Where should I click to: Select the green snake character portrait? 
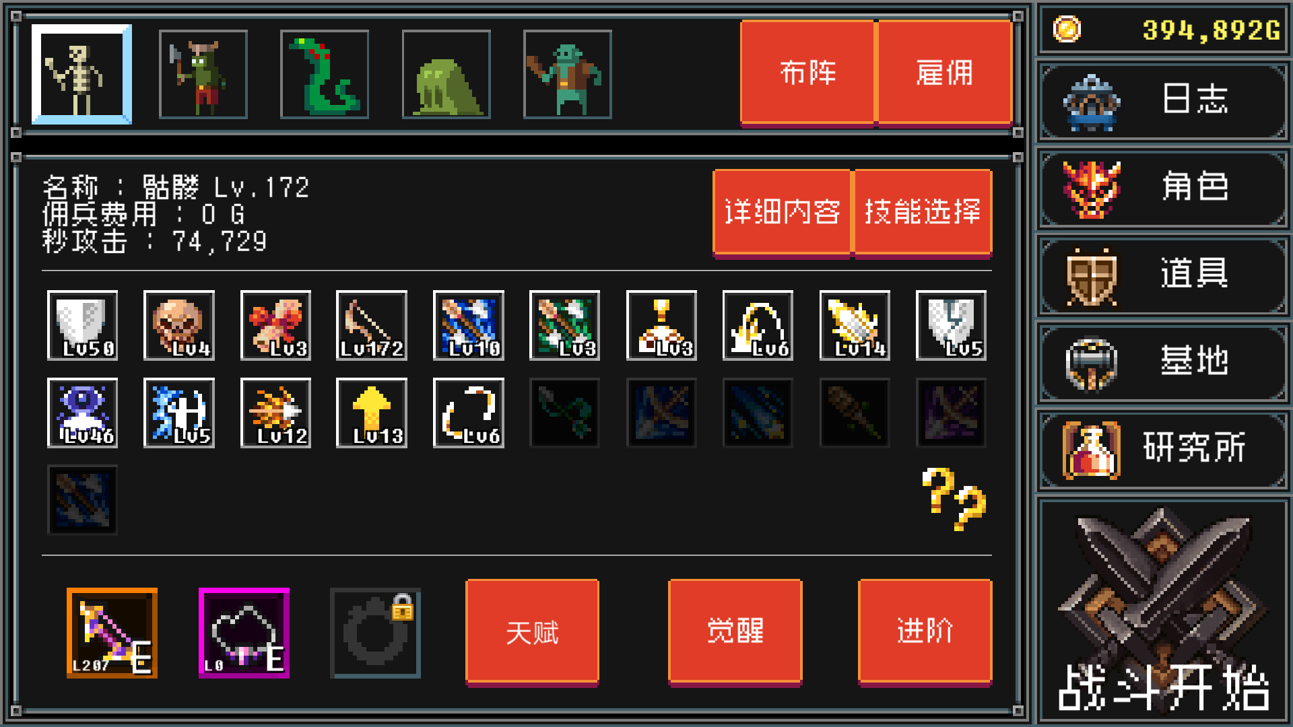(x=325, y=75)
